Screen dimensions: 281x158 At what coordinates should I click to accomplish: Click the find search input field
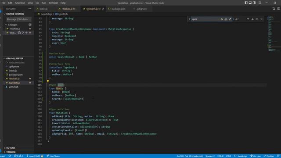pyautogui.click(x=205, y=19)
